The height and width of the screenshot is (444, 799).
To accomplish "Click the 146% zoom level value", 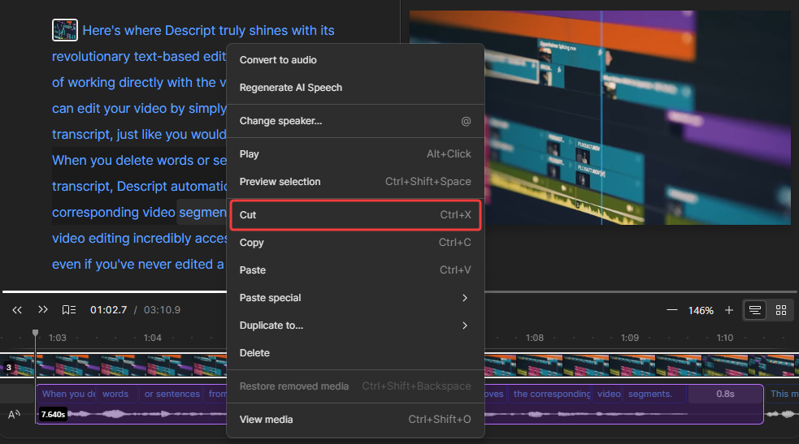I will click(x=701, y=311).
